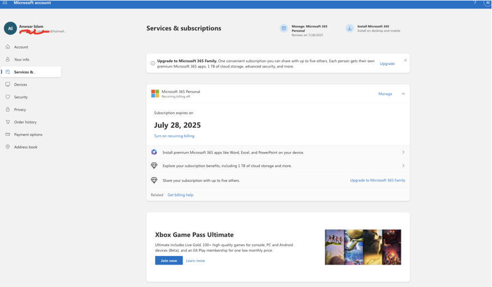The image size is (492, 287).
Task: Open the app launcher grid icon
Action: click(x=5, y=3)
